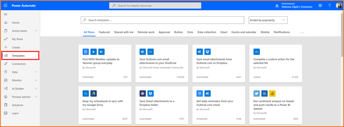Switch to the Button tab

(x=178, y=32)
